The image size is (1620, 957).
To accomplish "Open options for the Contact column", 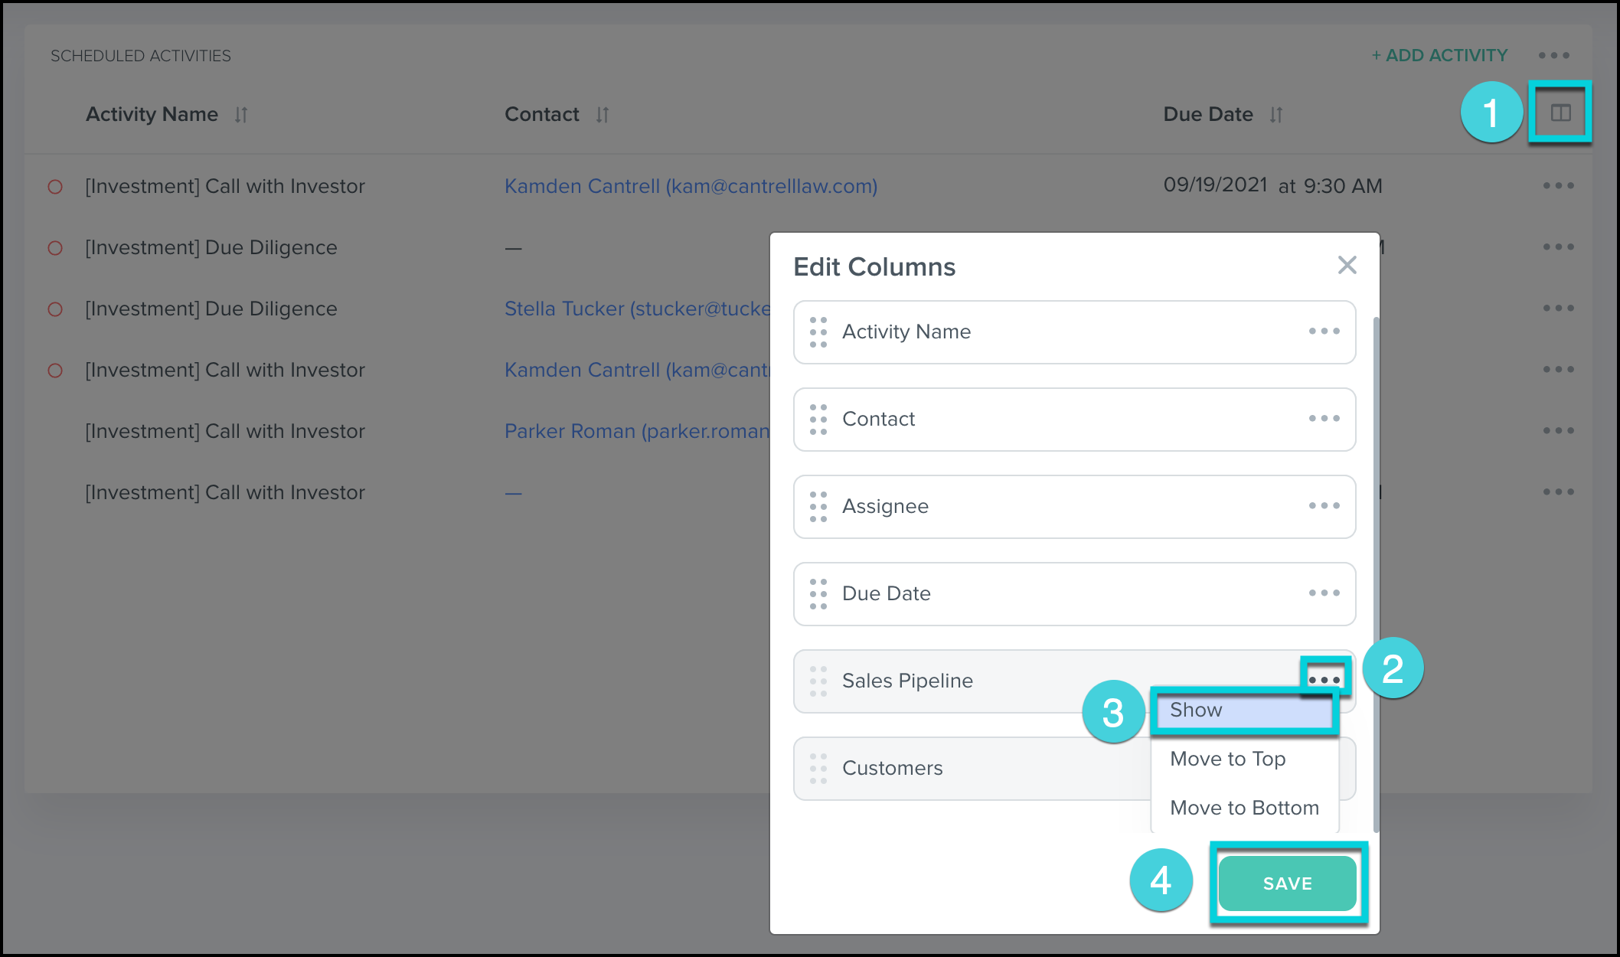I will pos(1324,419).
